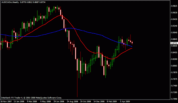Click the 18 Nov 2007 date label
Screen dimensions: 178x103
(x=6, y=101)
